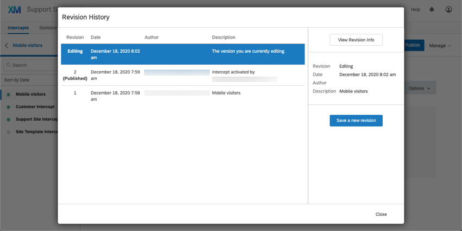Open the Help menu
Screen dimensions: 462x231
[x=415, y=9]
